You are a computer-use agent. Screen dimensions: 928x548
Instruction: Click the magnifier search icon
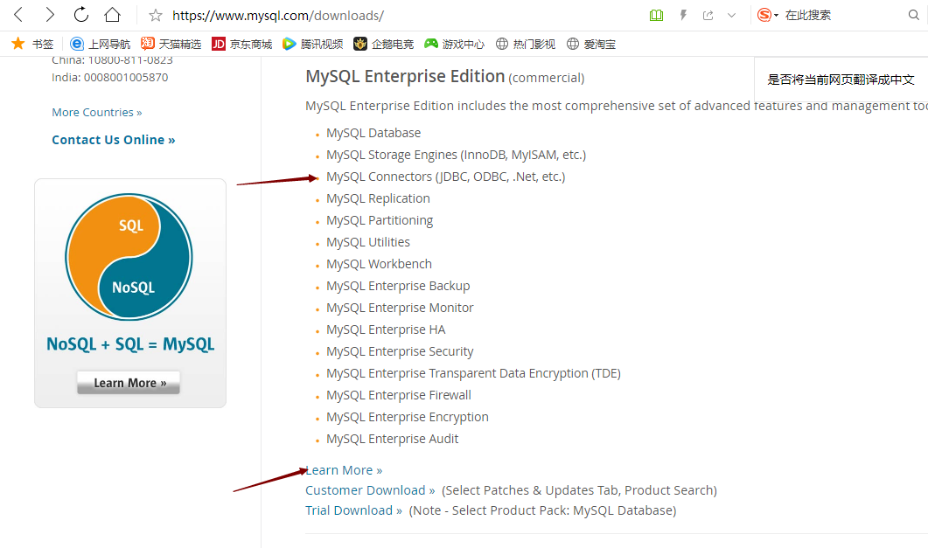(914, 16)
